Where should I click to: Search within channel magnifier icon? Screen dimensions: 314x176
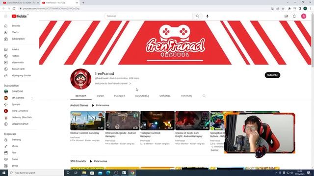pyautogui.click(x=204, y=96)
